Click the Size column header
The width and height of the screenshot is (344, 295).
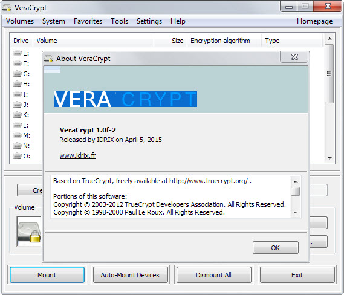coord(170,41)
